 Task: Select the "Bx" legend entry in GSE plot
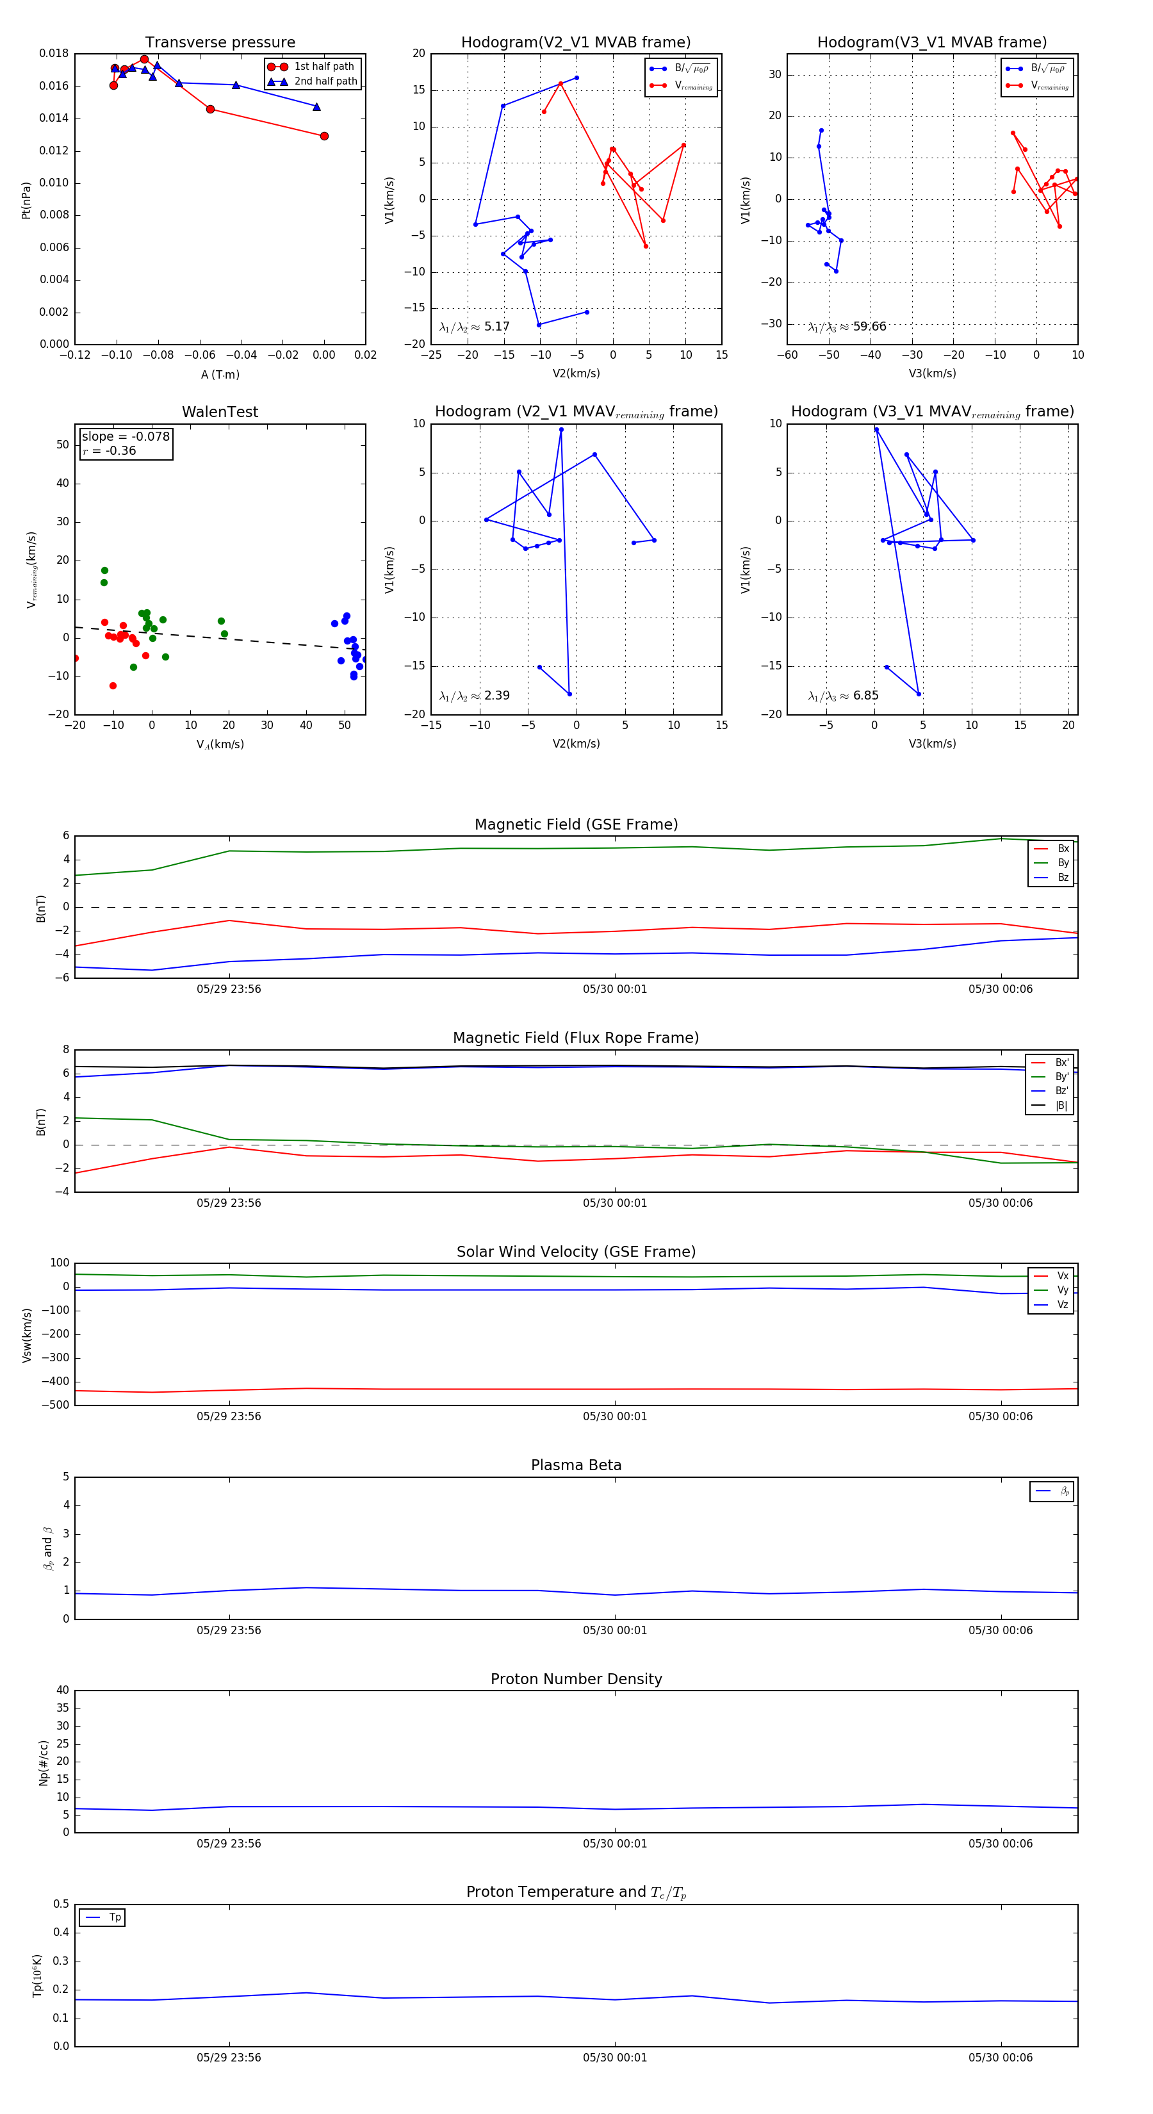1051,849
